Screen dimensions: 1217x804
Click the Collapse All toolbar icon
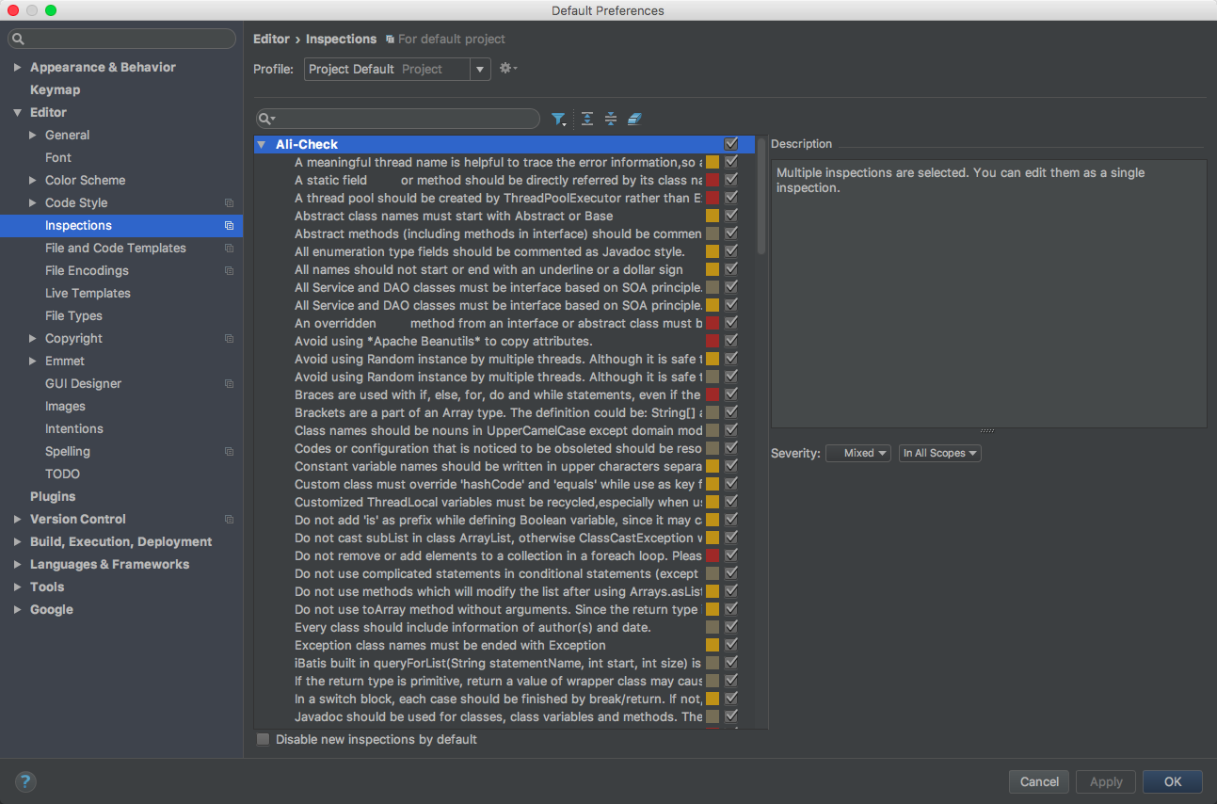[x=611, y=119]
